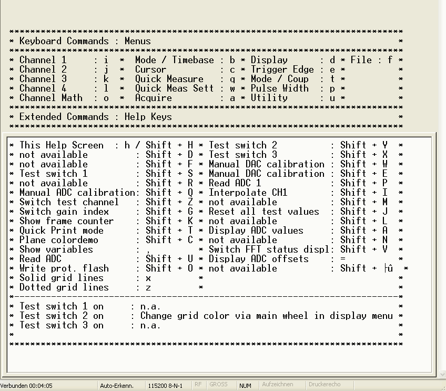Screen dimensions: 446x391
Task: Click the vertical scrollbar track on right edge
Action: tap(442, 185)
